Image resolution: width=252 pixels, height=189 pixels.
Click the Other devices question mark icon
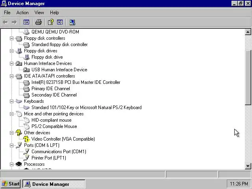point(19,133)
